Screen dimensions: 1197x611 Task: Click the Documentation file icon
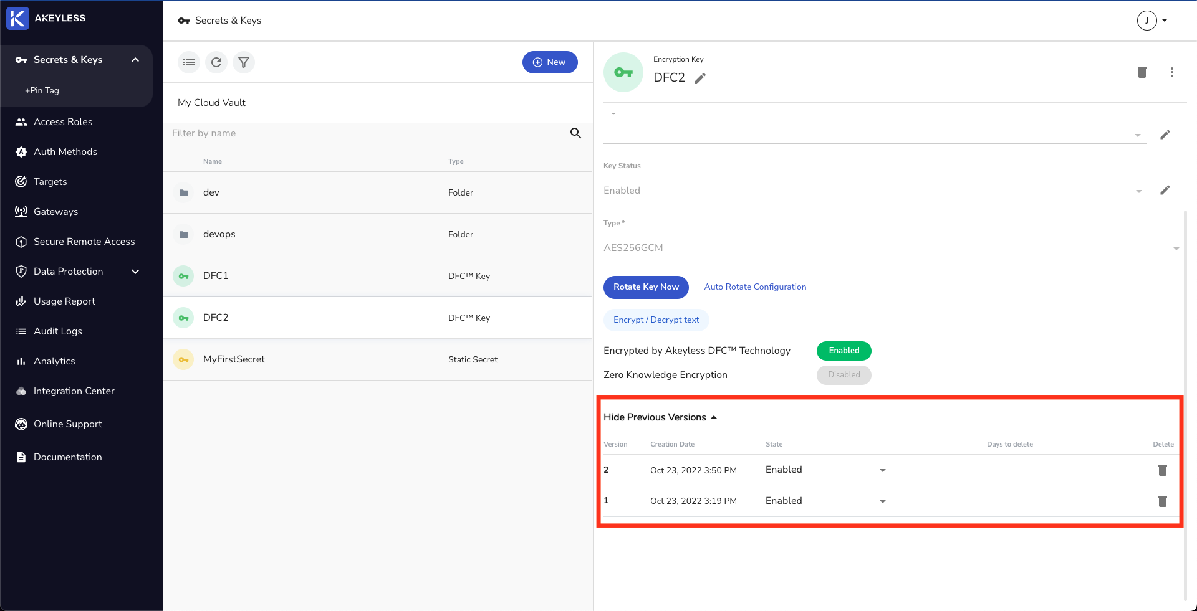coord(21,457)
